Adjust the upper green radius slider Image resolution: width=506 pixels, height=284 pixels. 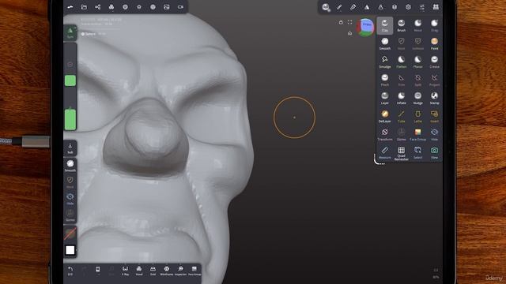coord(70,80)
